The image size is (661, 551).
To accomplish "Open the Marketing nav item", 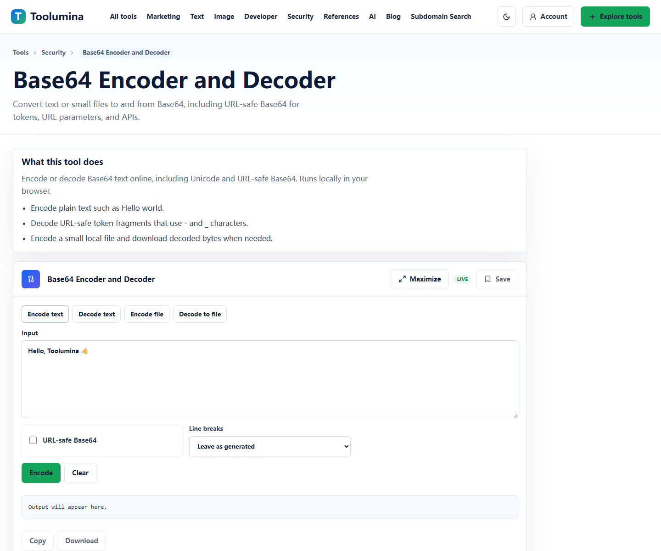I will [163, 17].
